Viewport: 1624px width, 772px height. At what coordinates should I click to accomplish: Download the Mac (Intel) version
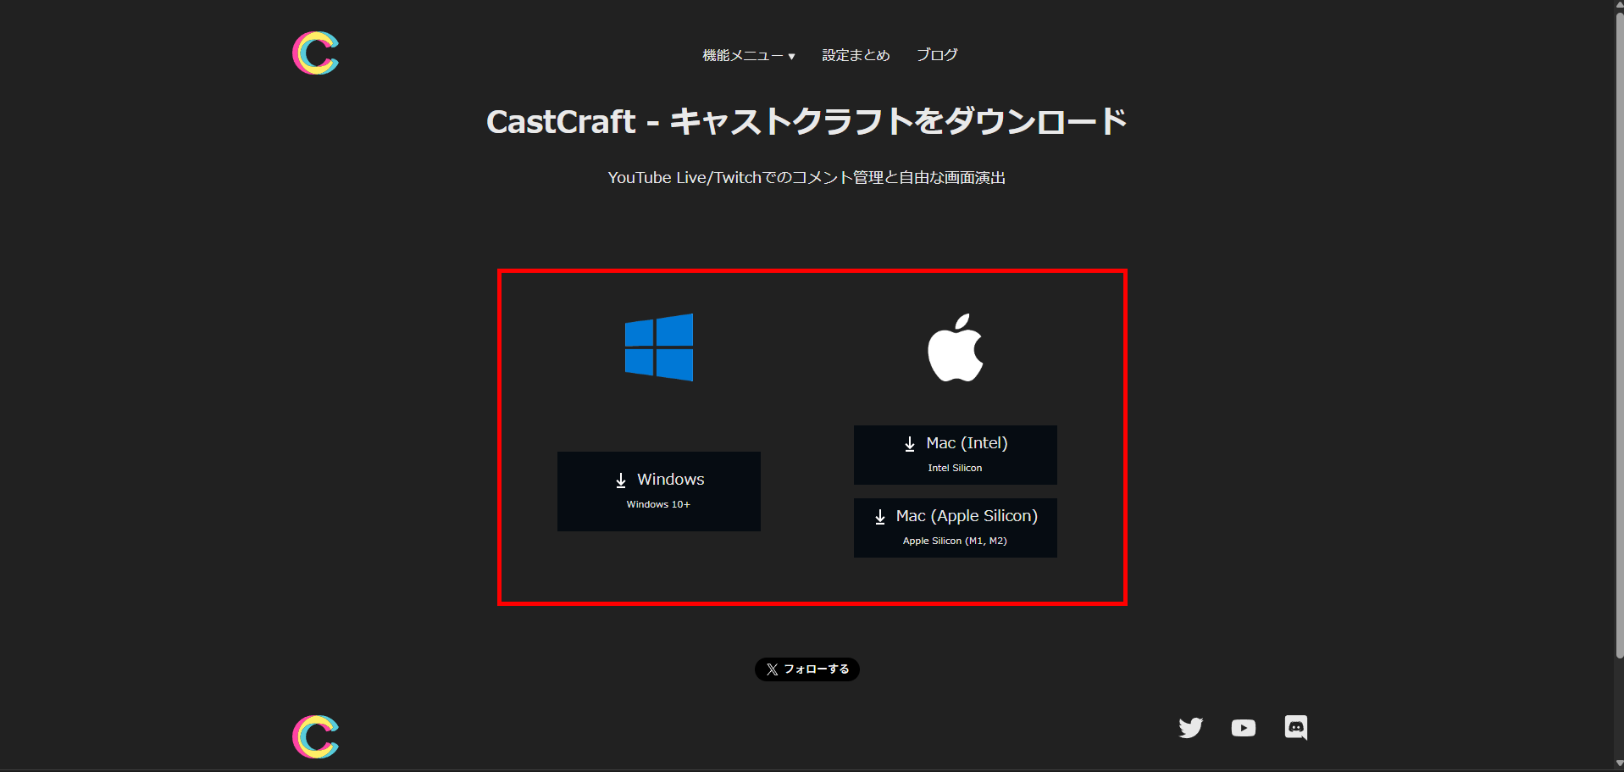tap(956, 455)
